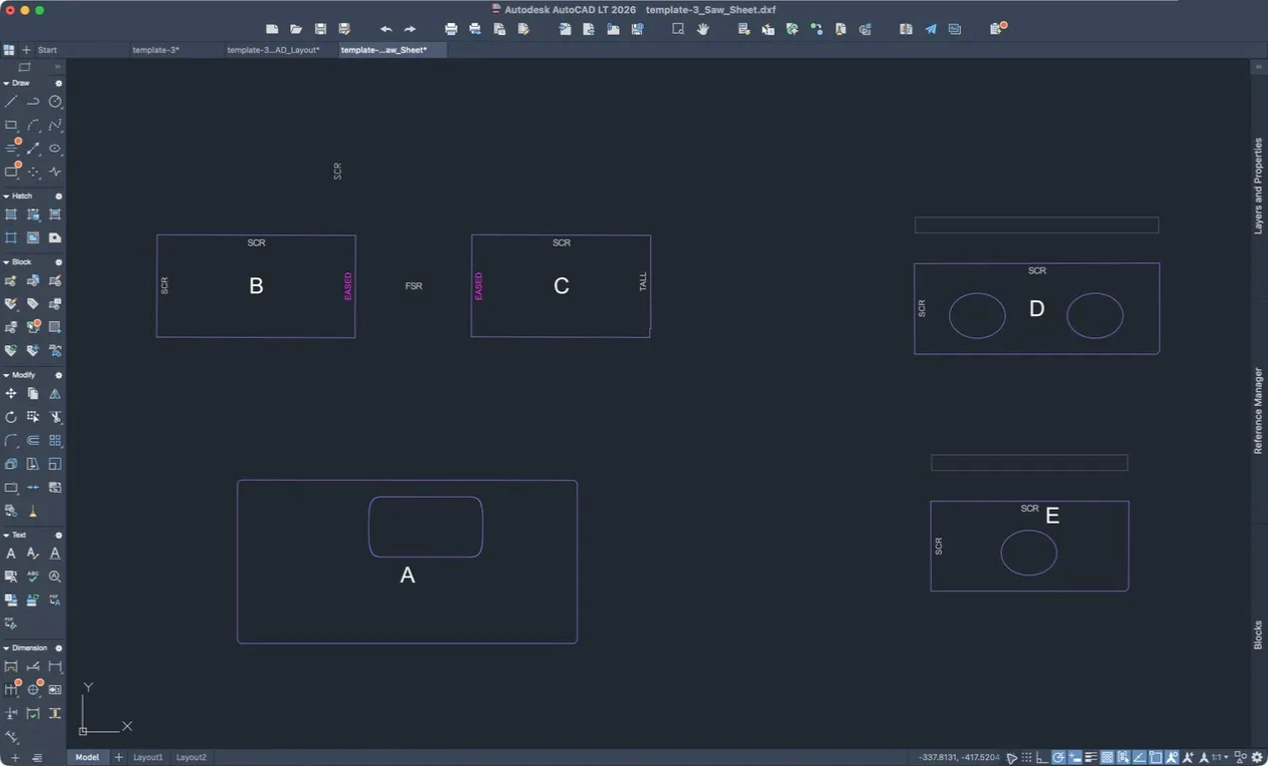This screenshot has width=1268, height=766.
Task: Open the Blocks side panel
Action: click(1258, 635)
